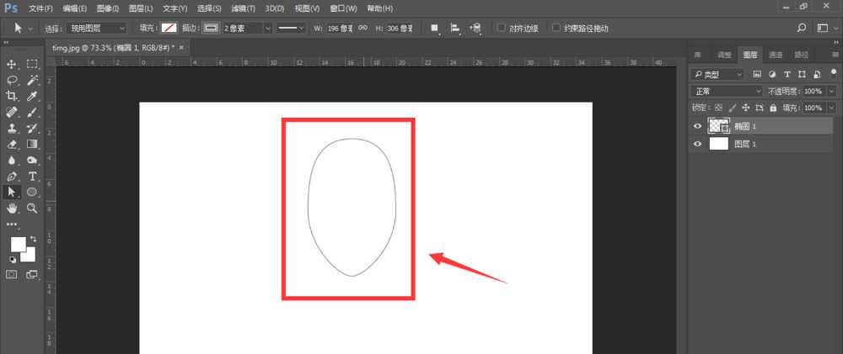Select the Zoom tool in toolbox
Image resolution: width=843 pixels, height=354 pixels.
pos(32,208)
